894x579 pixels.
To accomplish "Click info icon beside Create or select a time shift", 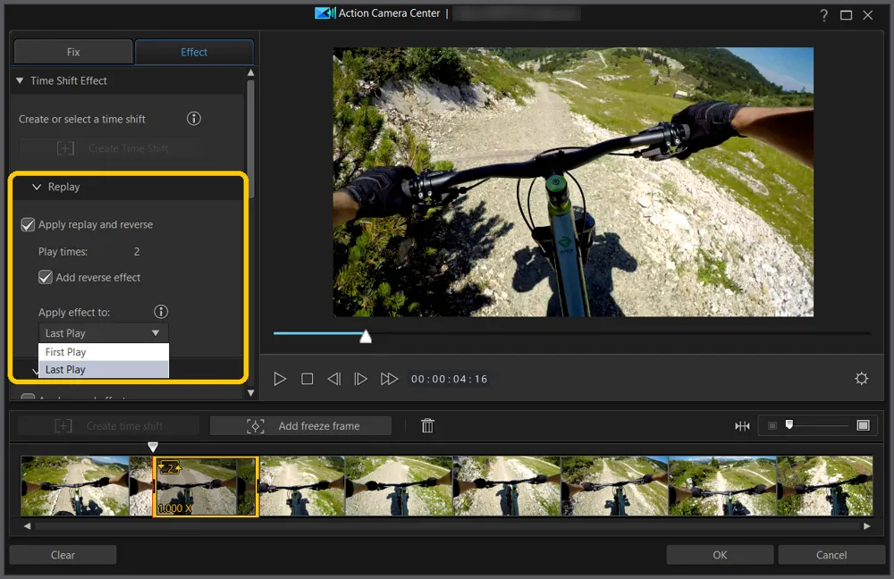I will pyautogui.click(x=194, y=119).
